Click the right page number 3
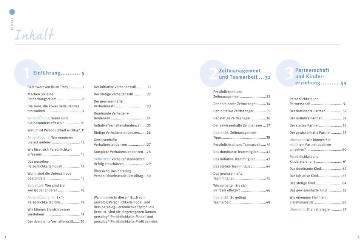Screen dimensions: 364x244 tap(358, 238)
